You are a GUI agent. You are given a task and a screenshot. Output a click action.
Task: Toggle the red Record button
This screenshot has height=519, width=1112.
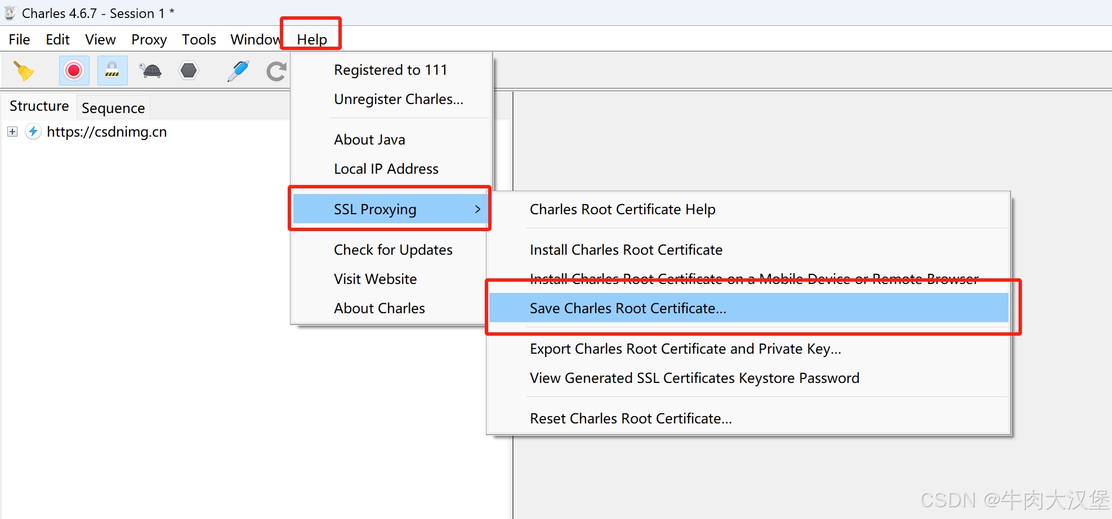pos(74,70)
